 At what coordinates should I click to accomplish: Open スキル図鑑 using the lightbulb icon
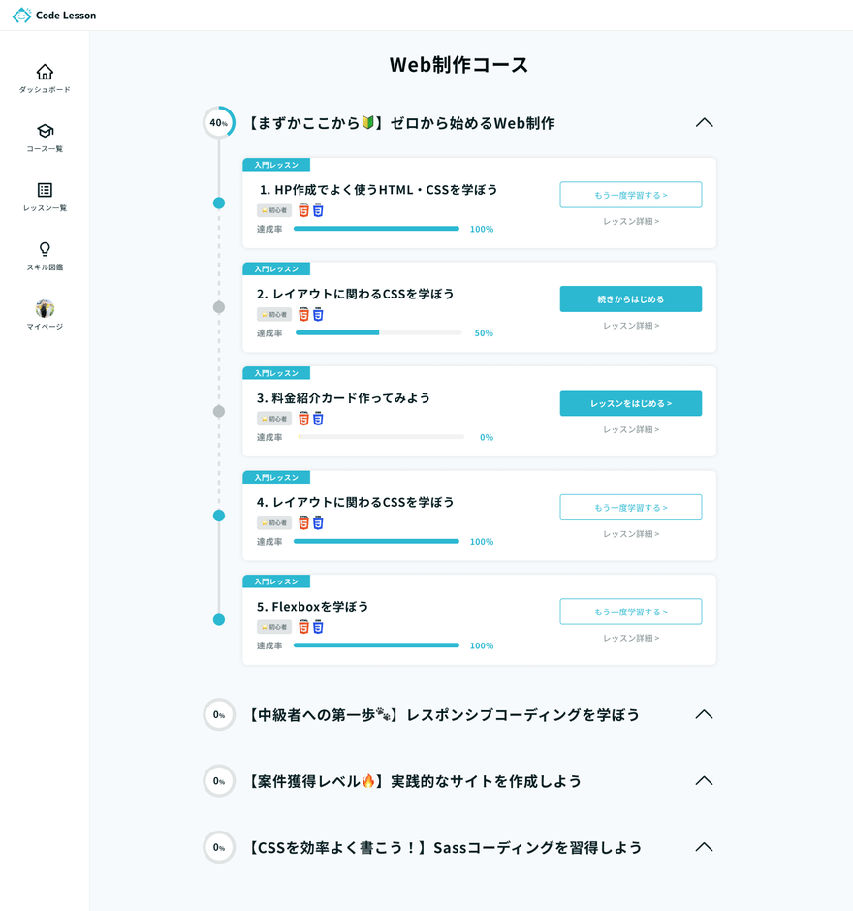click(x=45, y=251)
